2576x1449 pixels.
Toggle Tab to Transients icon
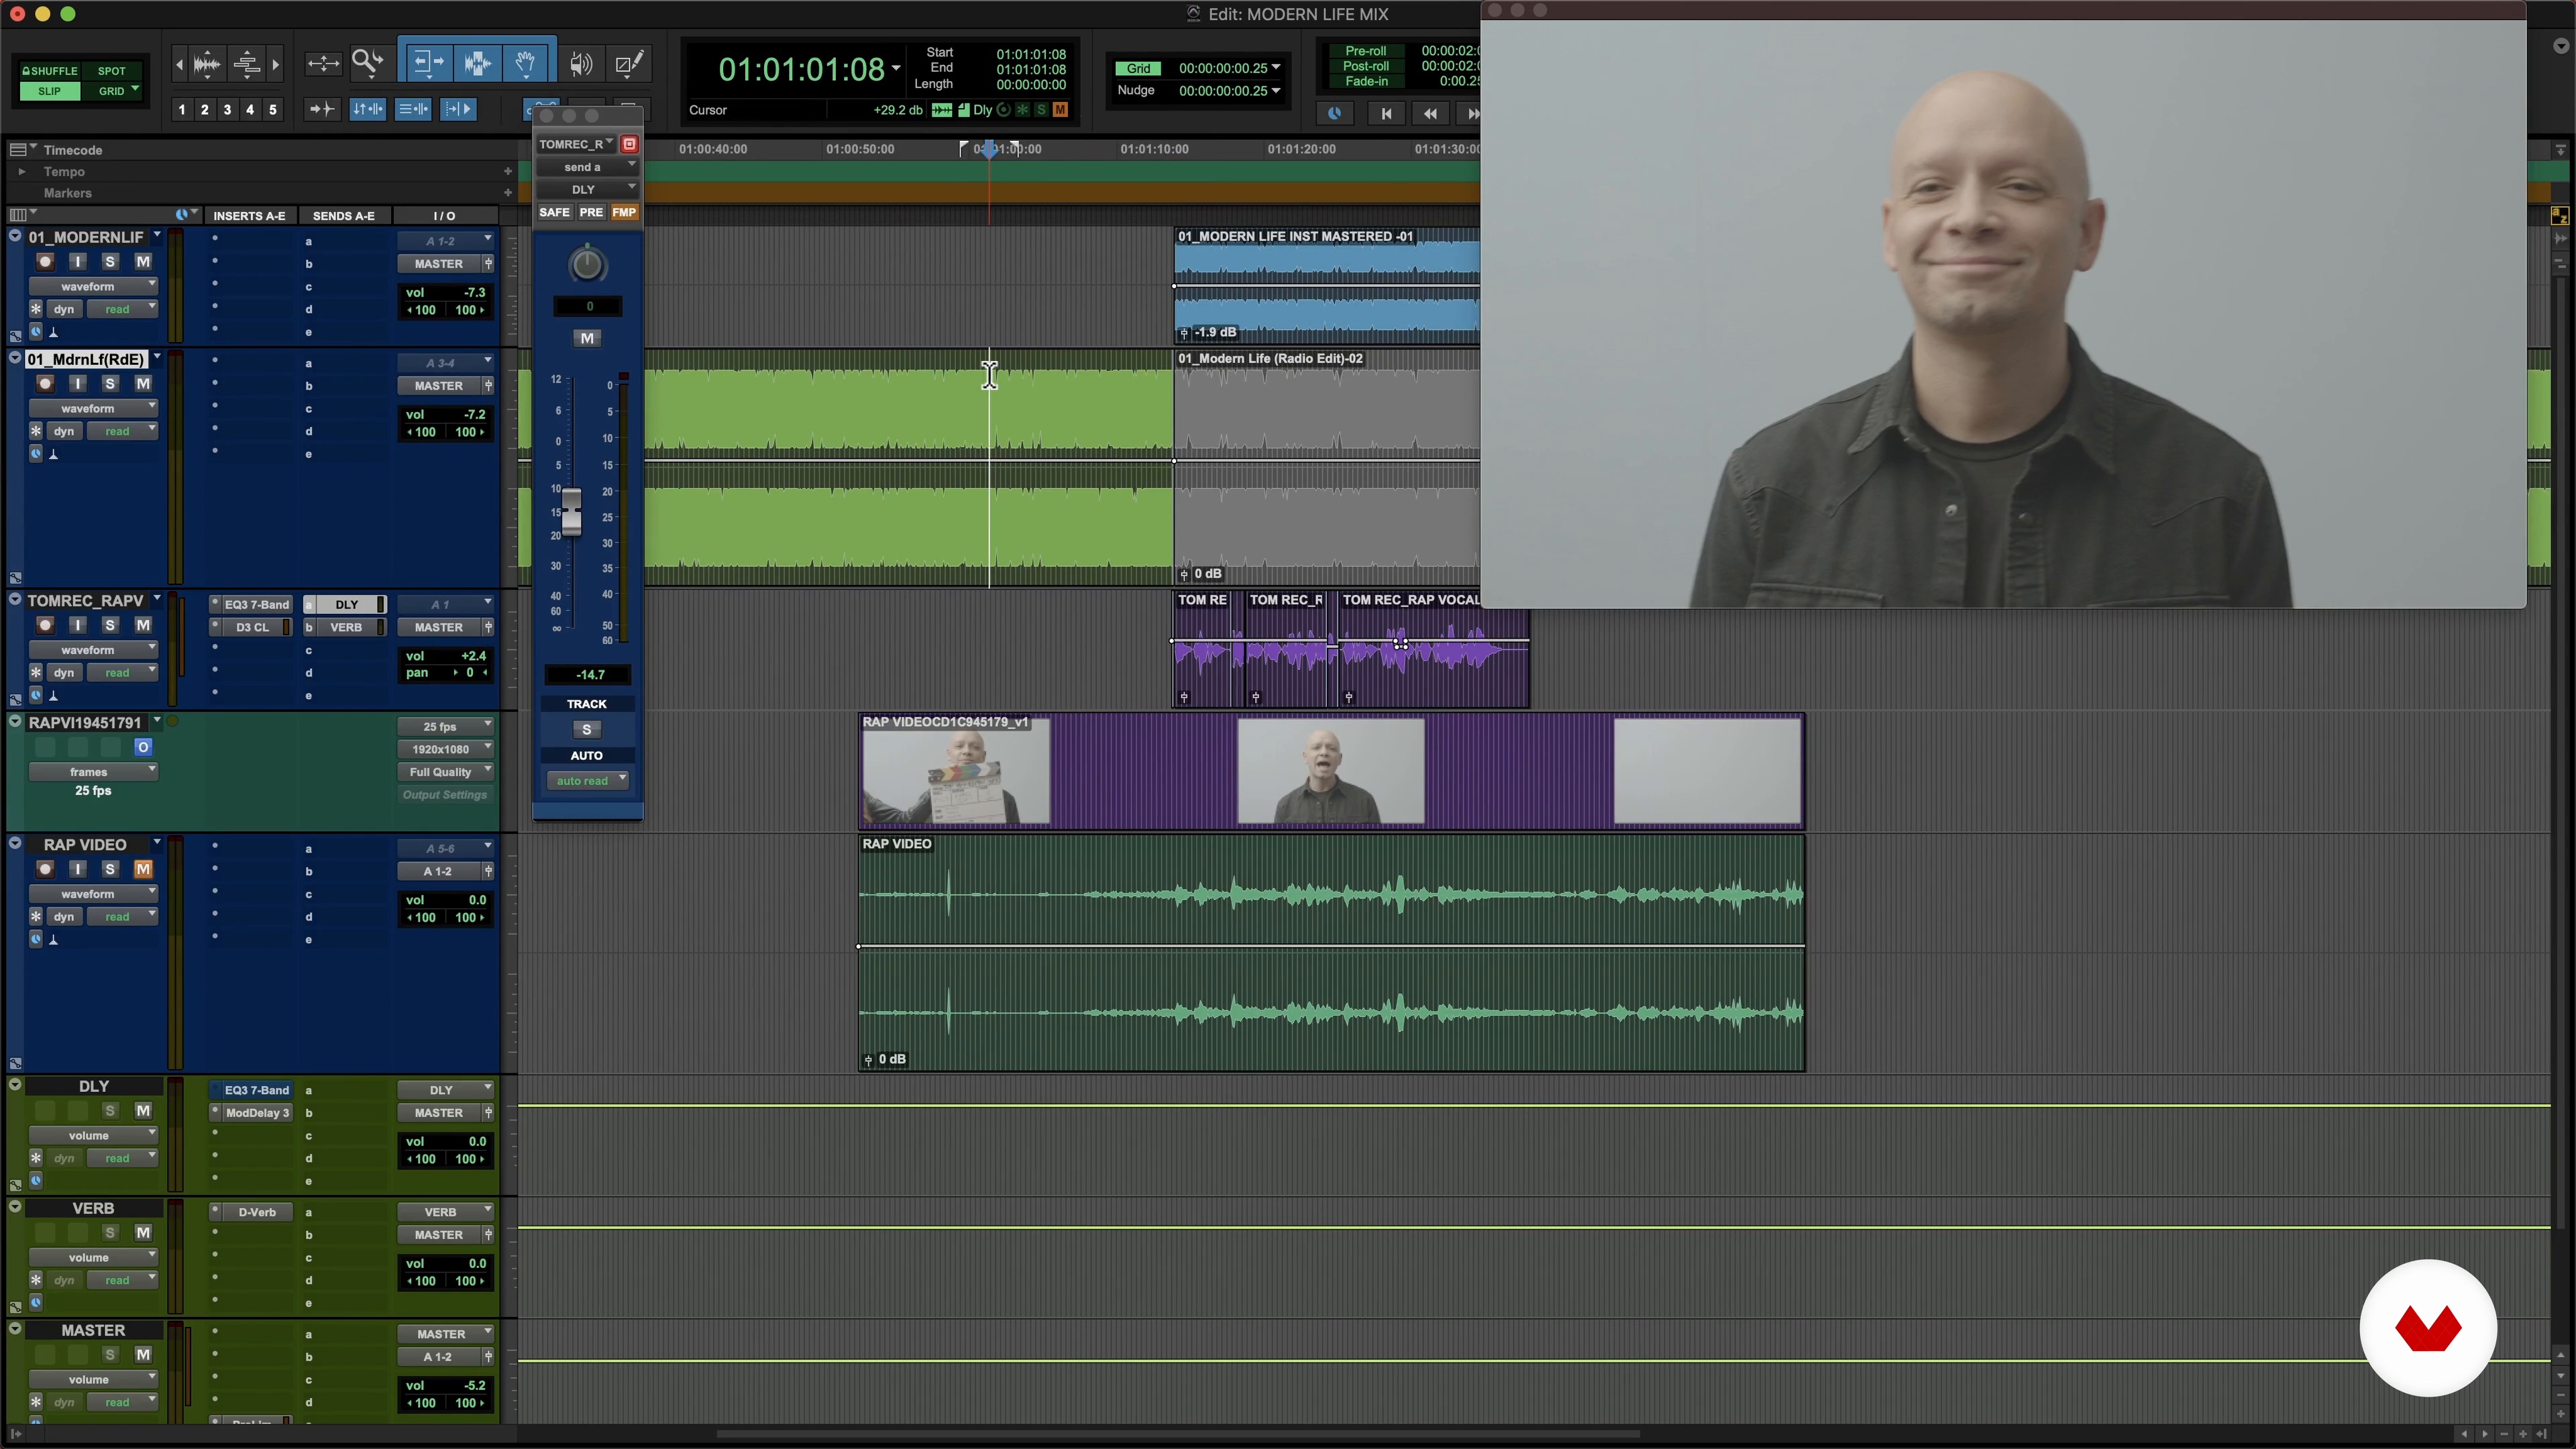322,109
